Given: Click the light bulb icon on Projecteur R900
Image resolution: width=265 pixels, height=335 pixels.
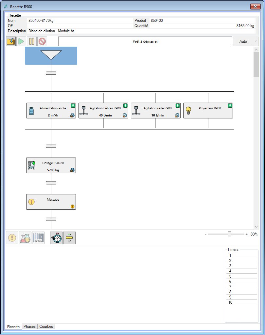Looking at the screenshot, I should click(188, 111).
